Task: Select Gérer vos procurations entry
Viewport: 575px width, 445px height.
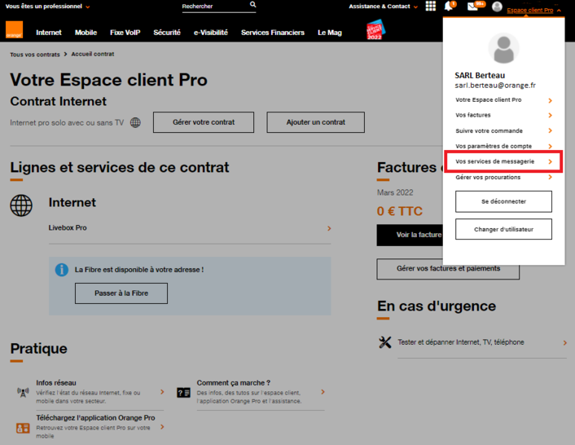Action: (x=503, y=177)
